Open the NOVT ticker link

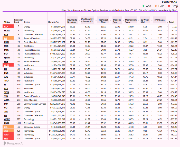[7, 31]
